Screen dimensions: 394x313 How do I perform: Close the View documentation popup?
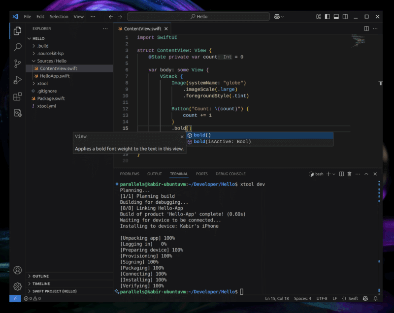coord(182,136)
